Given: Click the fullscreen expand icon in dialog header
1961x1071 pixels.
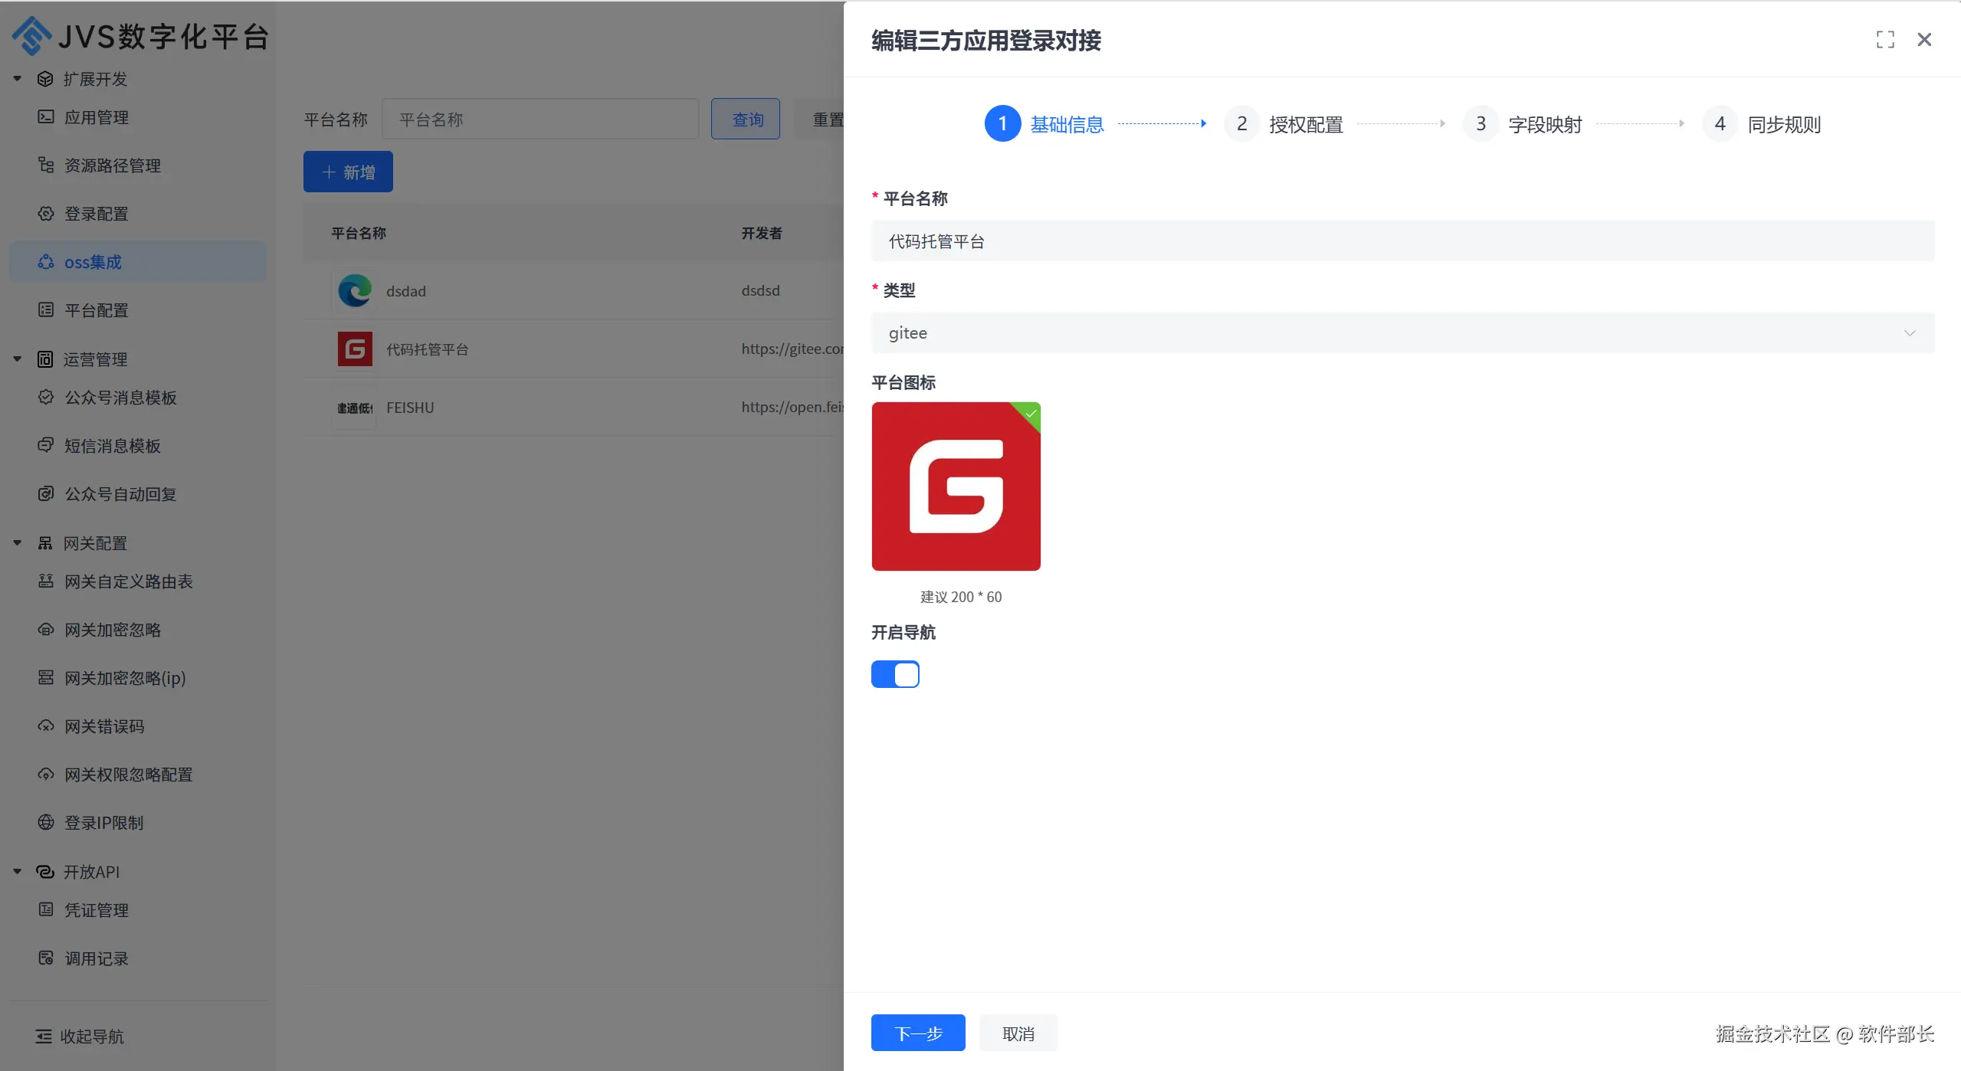Looking at the screenshot, I should pos(1884,40).
